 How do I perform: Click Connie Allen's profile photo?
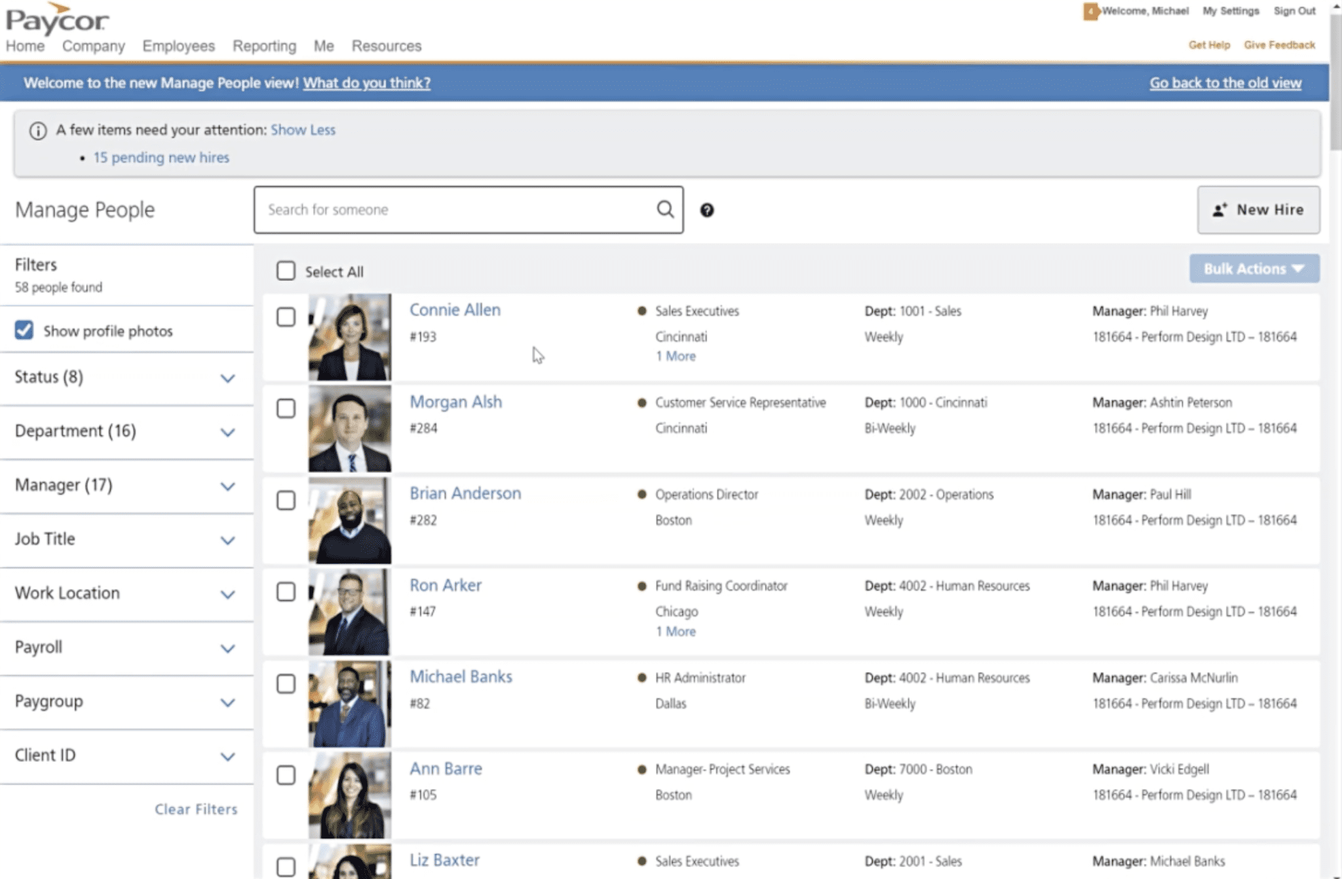349,337
